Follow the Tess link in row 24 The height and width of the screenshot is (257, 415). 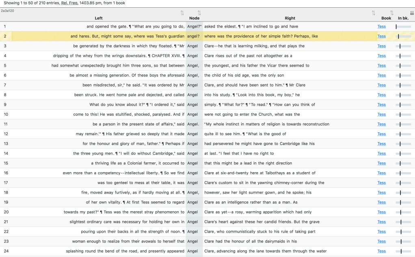pyautogui.click(x=381, y=251)
